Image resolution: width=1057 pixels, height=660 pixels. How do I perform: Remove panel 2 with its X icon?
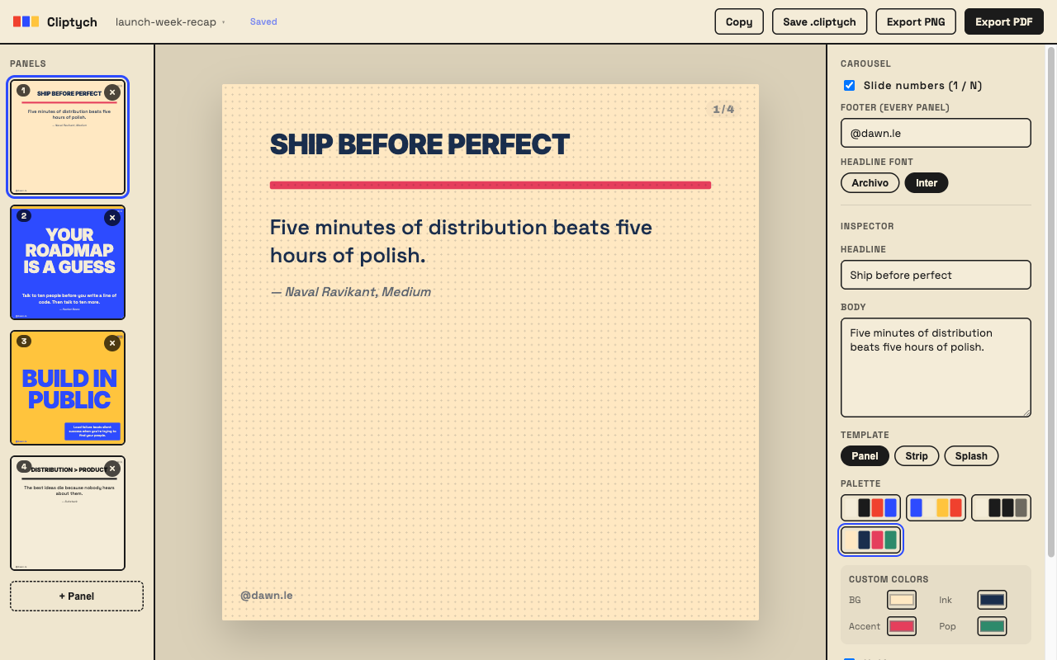pyautogui.click(x=112, y=218)
